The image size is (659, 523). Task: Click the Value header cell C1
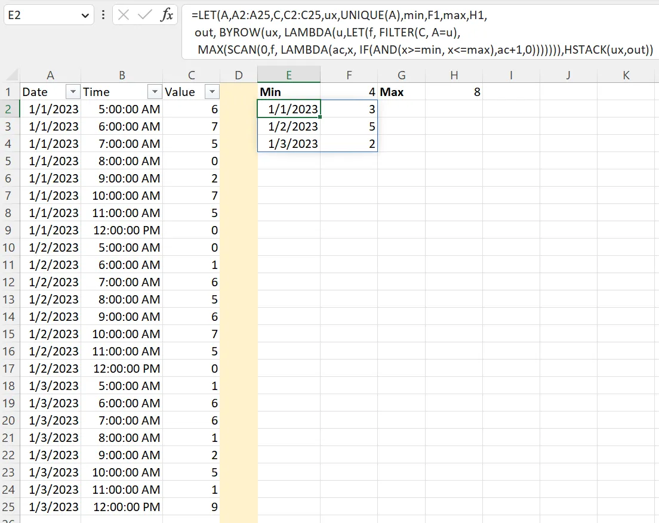191,91
